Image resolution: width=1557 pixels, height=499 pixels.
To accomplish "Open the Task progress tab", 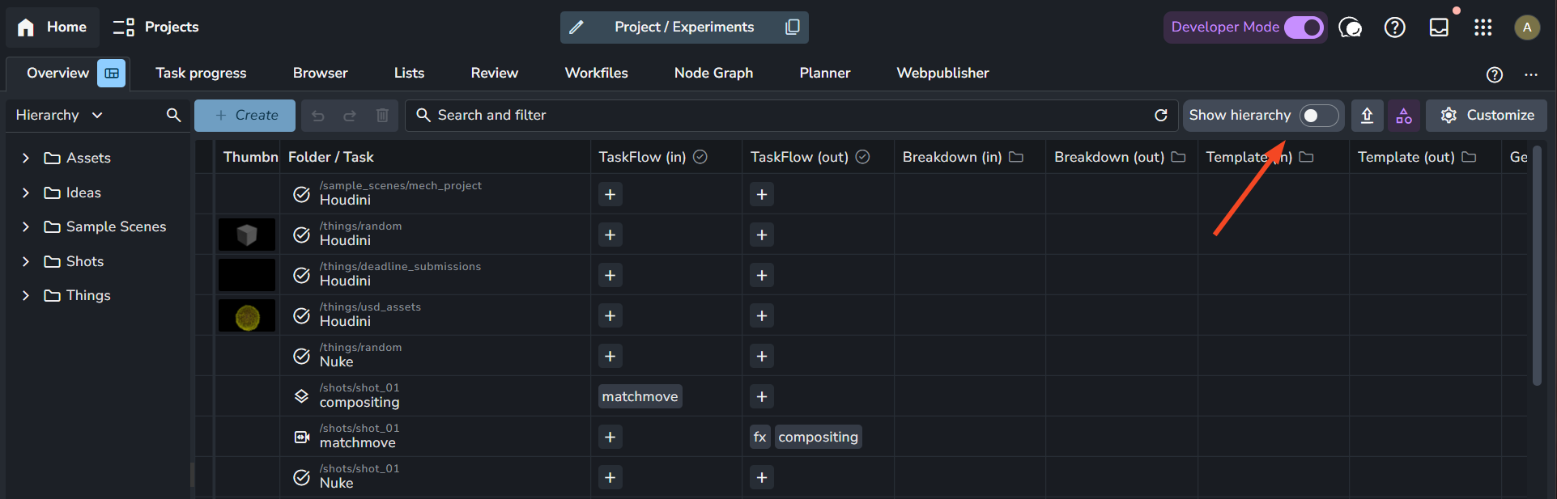I will [x=201, y=73].
